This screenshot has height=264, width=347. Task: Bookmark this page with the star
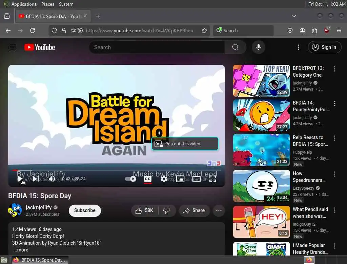coord(204,31)
